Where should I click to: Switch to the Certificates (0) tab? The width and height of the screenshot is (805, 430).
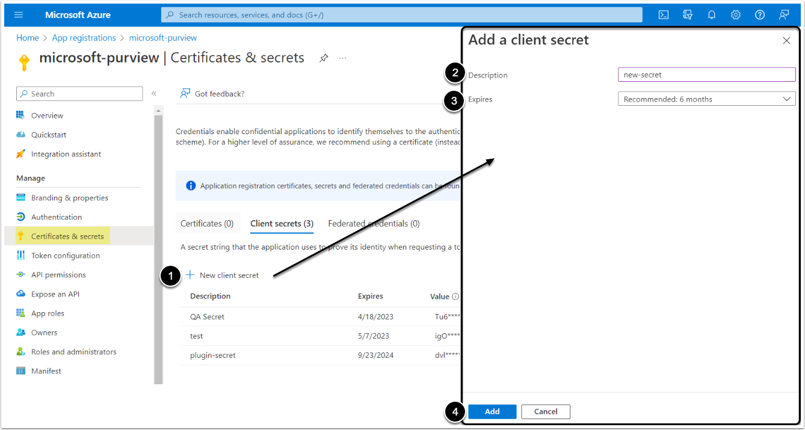click(207, 224)
